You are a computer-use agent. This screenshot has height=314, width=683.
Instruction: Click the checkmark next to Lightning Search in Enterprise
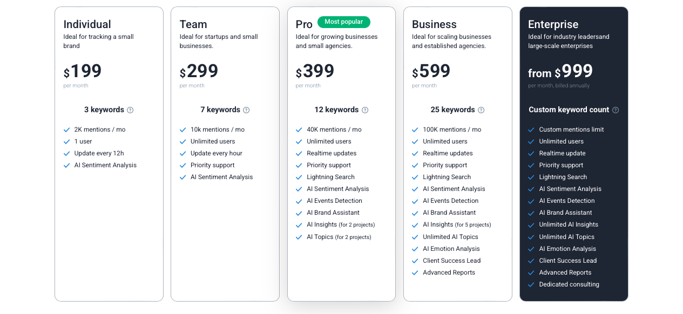click(531, 177)
